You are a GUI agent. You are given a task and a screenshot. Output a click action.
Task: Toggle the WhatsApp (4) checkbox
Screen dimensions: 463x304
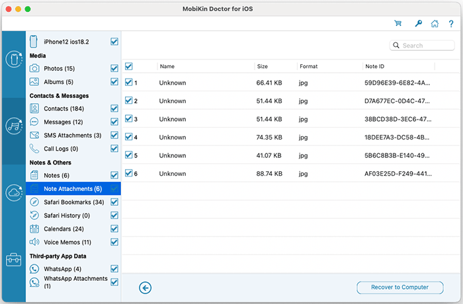pyautogui.click(x=114, y=269)
